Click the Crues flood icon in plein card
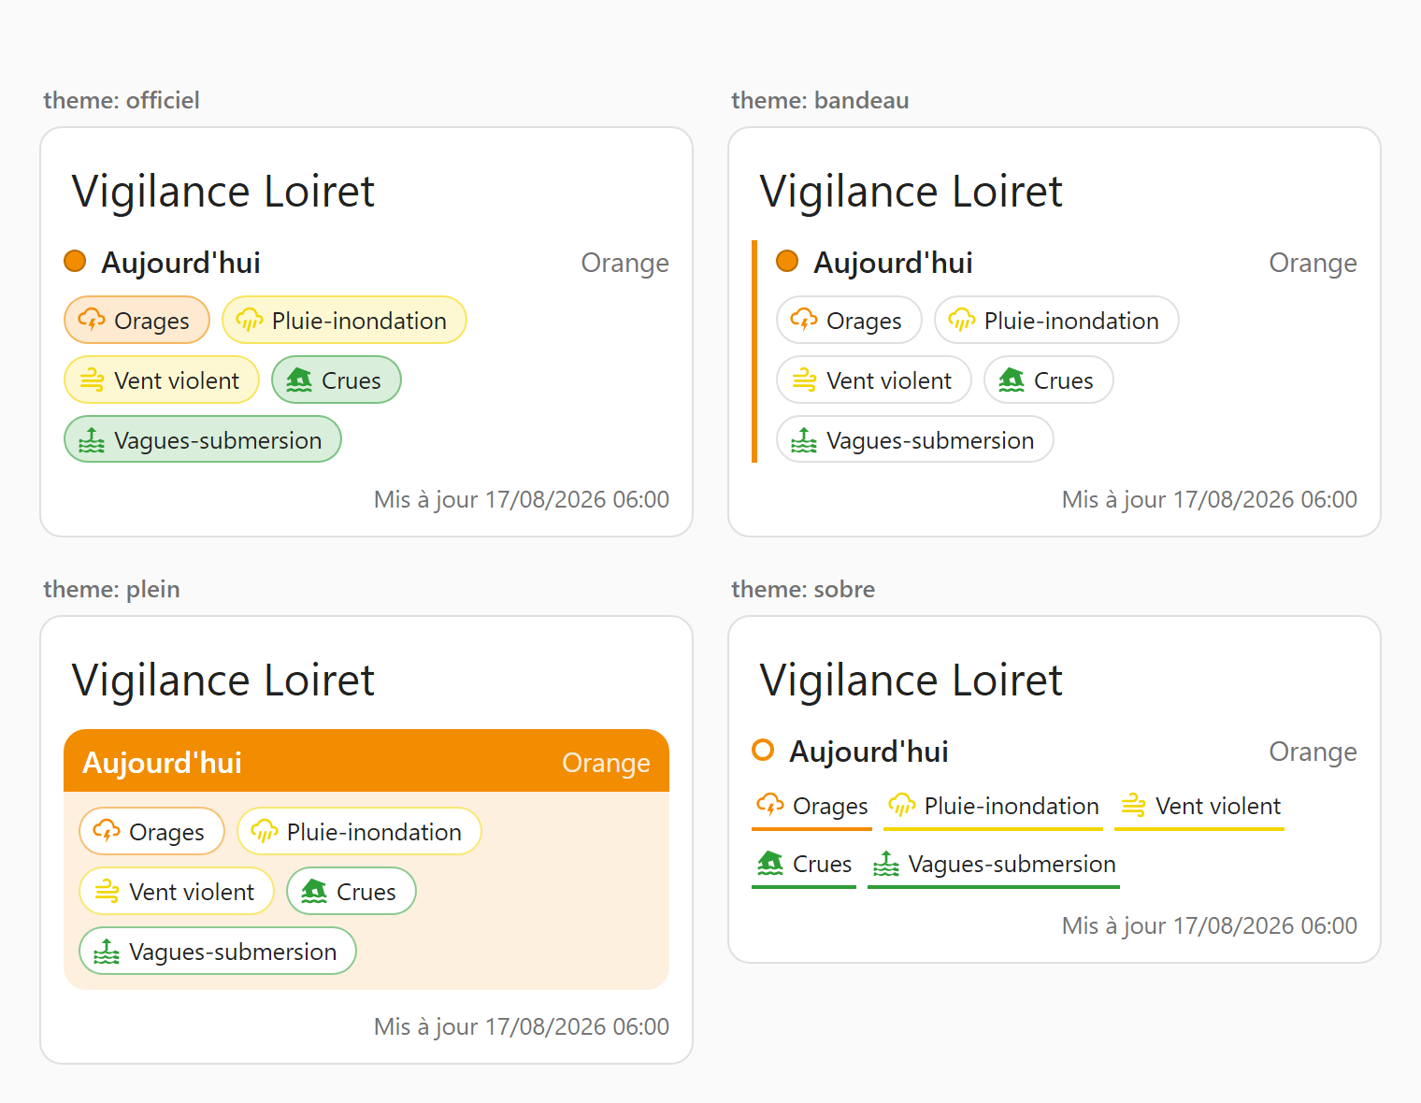The image size is (1421, 1103). [314, 892]
